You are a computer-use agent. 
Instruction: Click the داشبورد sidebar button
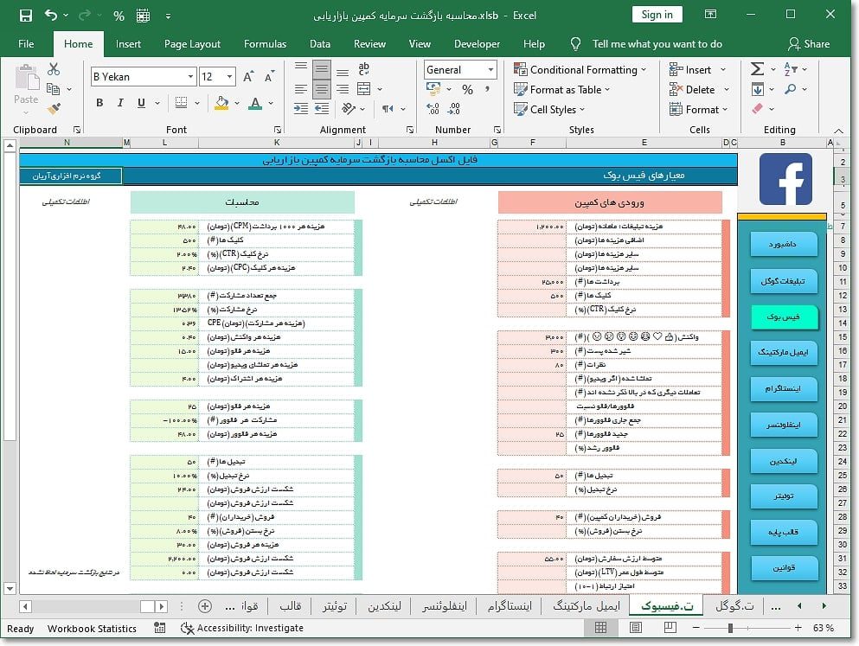(784, 244)
